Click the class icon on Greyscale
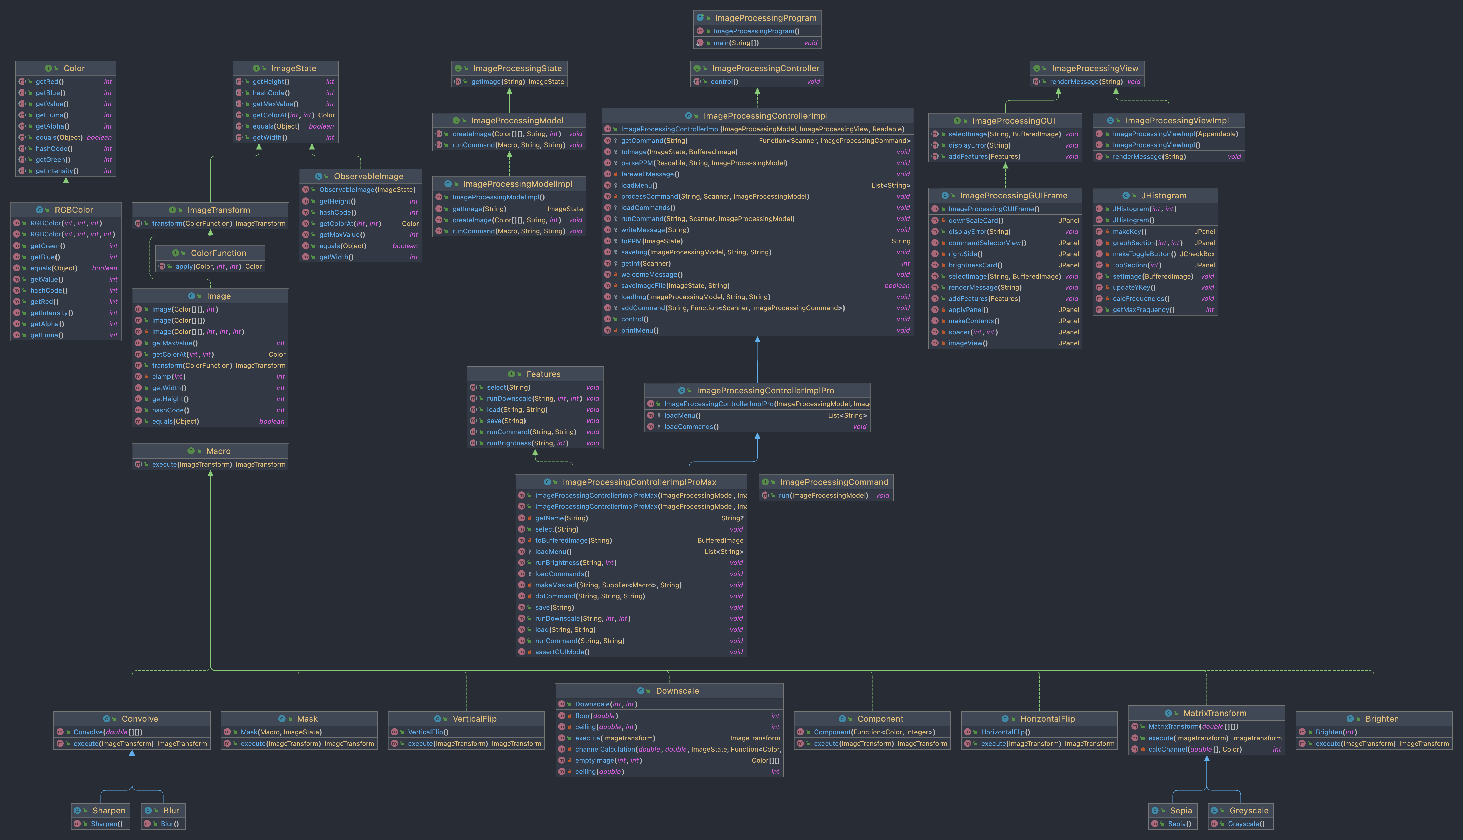The width and height of the screenshot is (1463, 840). click(1214, 811)
